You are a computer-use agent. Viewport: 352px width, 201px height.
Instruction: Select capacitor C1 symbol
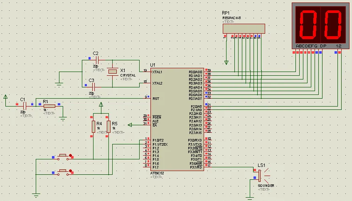(x=25, y=106)
